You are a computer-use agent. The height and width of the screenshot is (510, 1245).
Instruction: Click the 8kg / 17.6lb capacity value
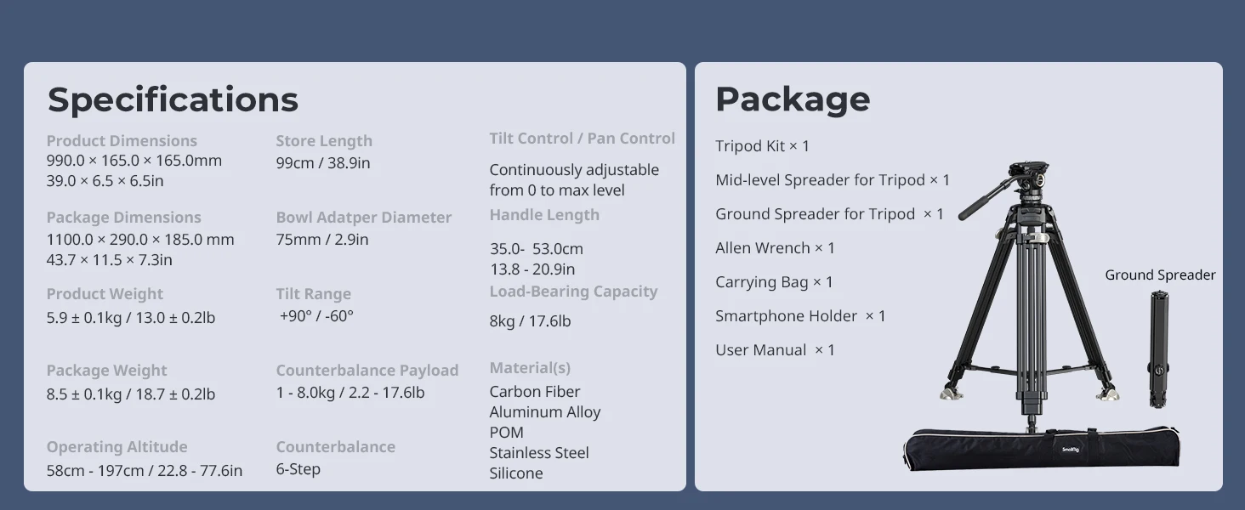[530, 321]
